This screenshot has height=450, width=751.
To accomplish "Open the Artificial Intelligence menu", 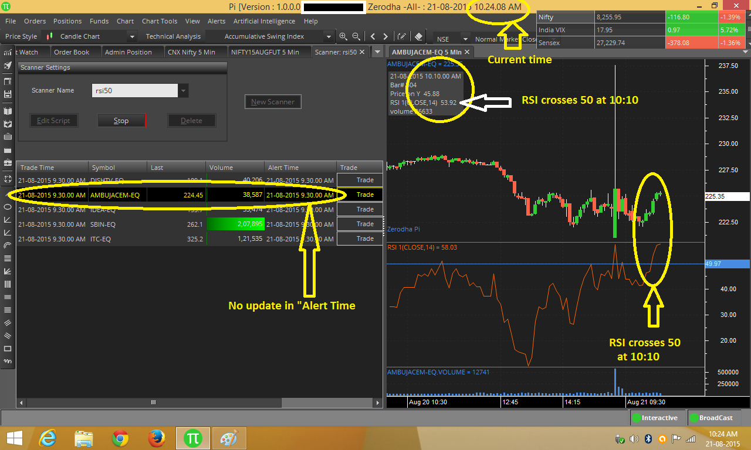I will tap(265, 21).
